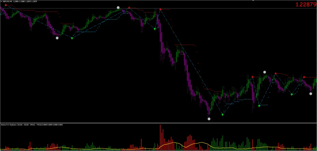Select the chart shift triangle on the top edge
Viewport: 317px width, 151px height.
[253, 1]
